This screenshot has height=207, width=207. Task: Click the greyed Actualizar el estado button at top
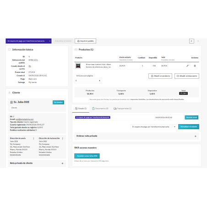coord(63,41)
